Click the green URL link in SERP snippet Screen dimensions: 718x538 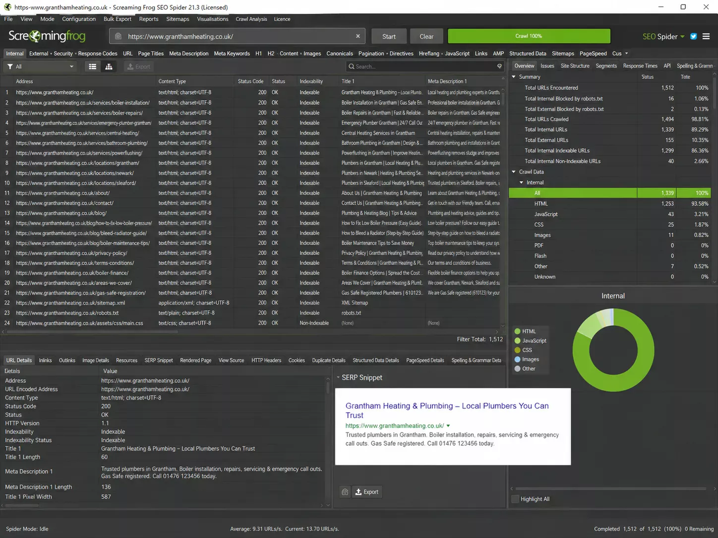click(x=395, y=426)
